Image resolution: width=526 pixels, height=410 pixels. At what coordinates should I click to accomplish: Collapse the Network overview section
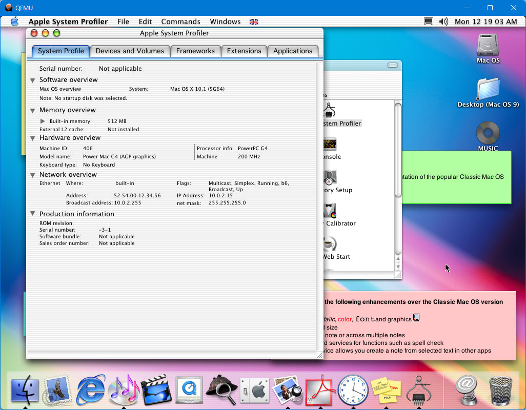[33, 175]
